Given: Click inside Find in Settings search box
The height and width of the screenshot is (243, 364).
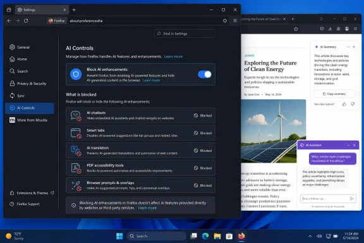Looking at the screenshot, I should point(185,34).
